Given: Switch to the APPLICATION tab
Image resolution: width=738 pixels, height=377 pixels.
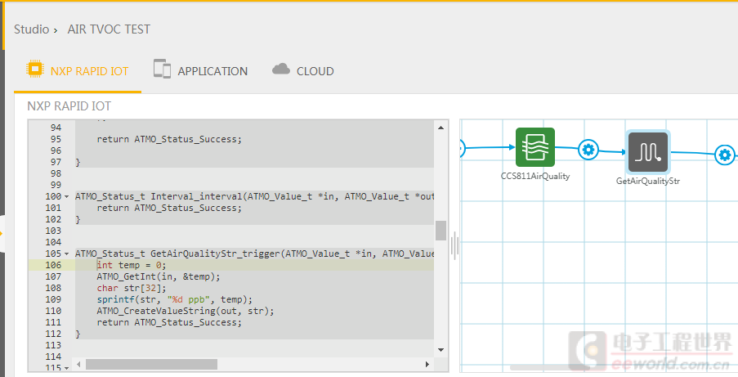Looking at the screenshot, I should tap(200, 71).
